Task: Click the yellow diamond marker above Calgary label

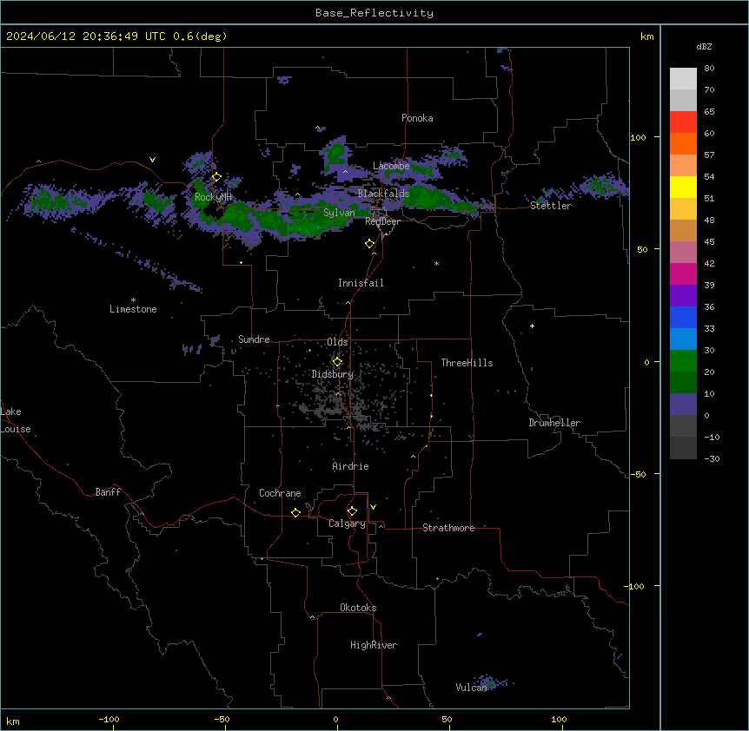Action: point(352,511)
